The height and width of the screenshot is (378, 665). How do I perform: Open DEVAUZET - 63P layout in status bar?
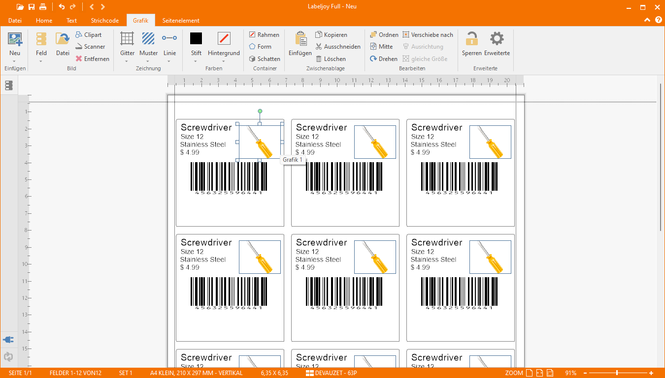click(331, 373)
